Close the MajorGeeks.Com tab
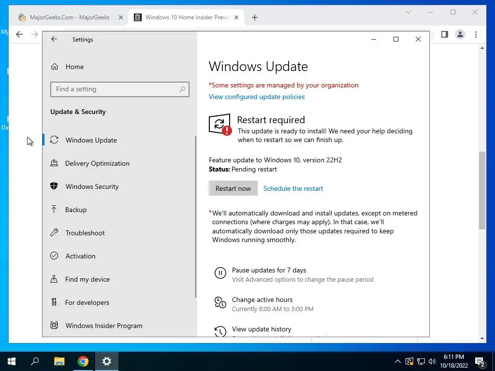The height and width of the screenshot is (371, 495). 120,18
